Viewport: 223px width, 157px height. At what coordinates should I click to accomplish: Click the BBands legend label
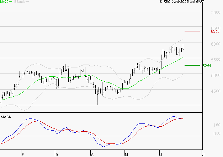coord(20,2)
